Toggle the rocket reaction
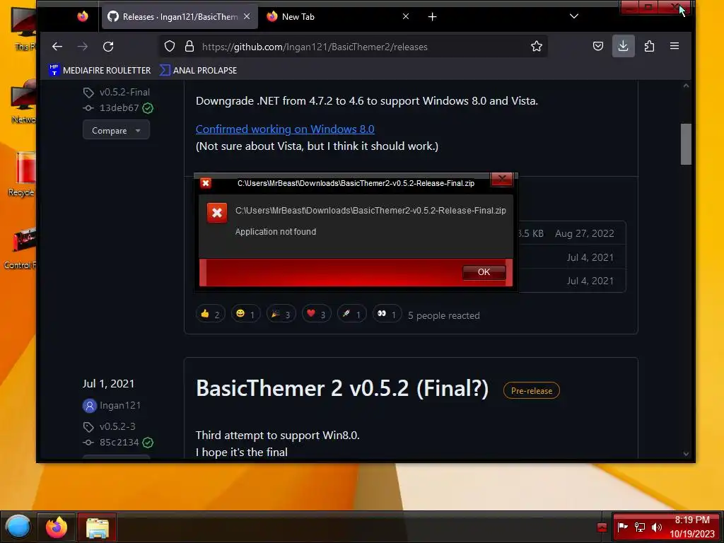Screen dimensions: 724x543 tap(351, 315)
